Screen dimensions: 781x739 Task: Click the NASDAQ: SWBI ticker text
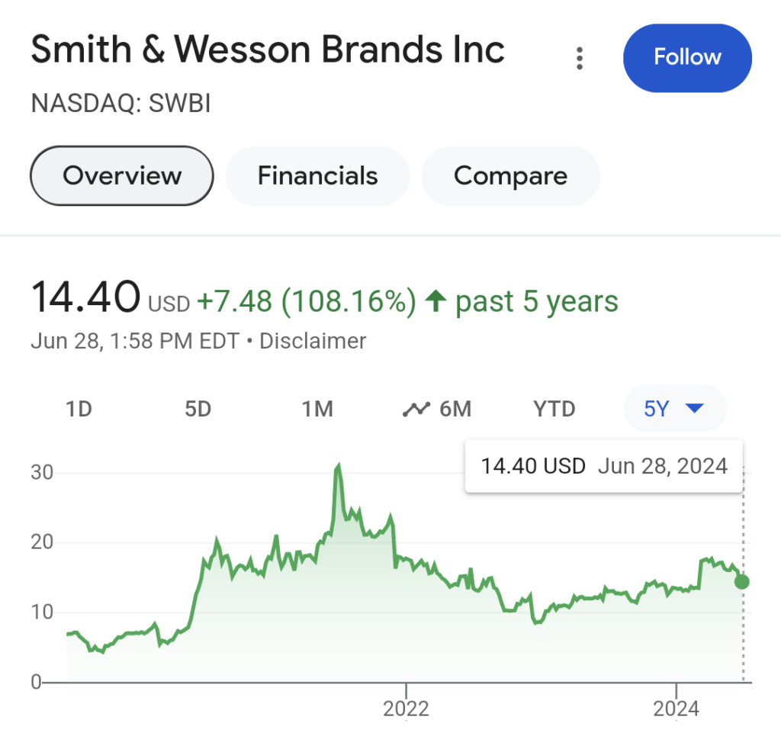pyautogui.click(x=121, y=102)
